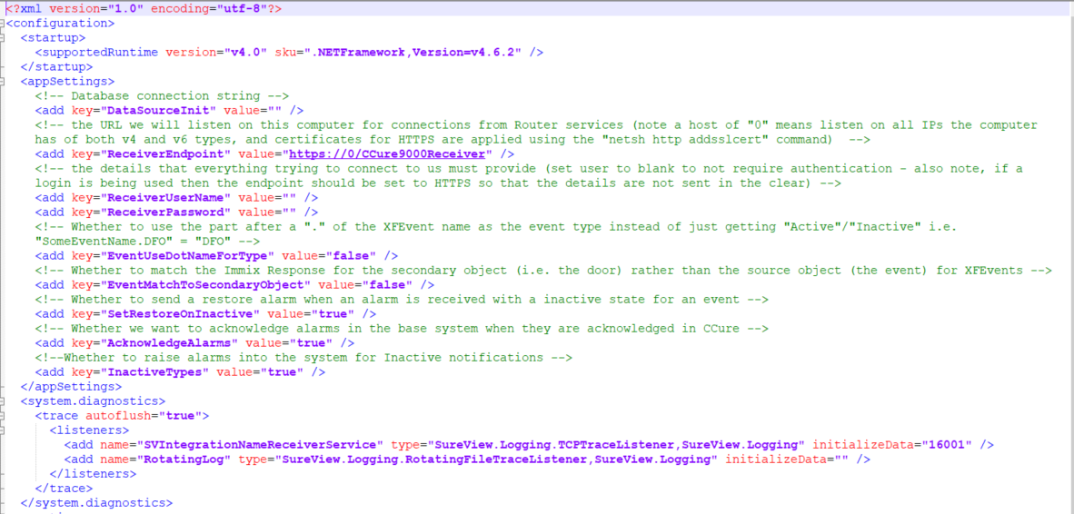The image size is (1074, 514).
Task: Click the initializeData "16001" value
Action: [948, 444]
